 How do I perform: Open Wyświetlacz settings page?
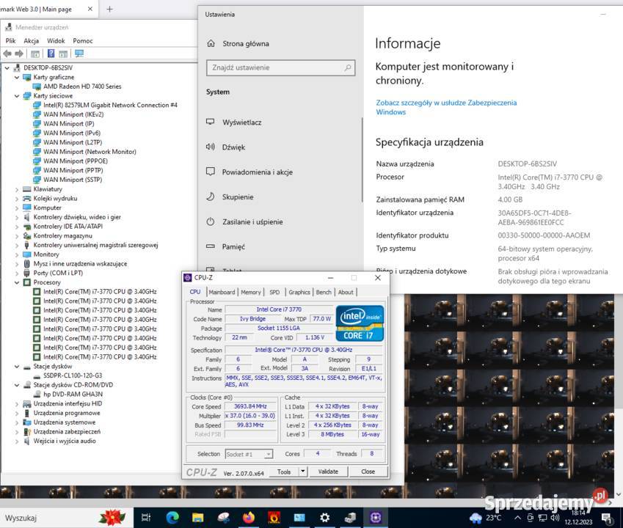pyautogui.click(x=242, y=122)
